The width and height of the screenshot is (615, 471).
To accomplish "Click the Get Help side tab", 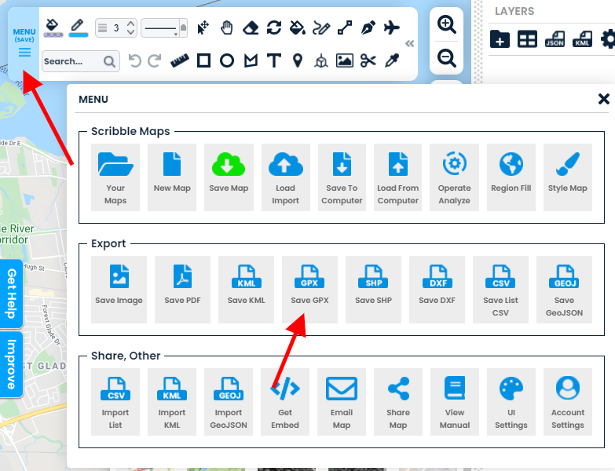I will 11,294.
